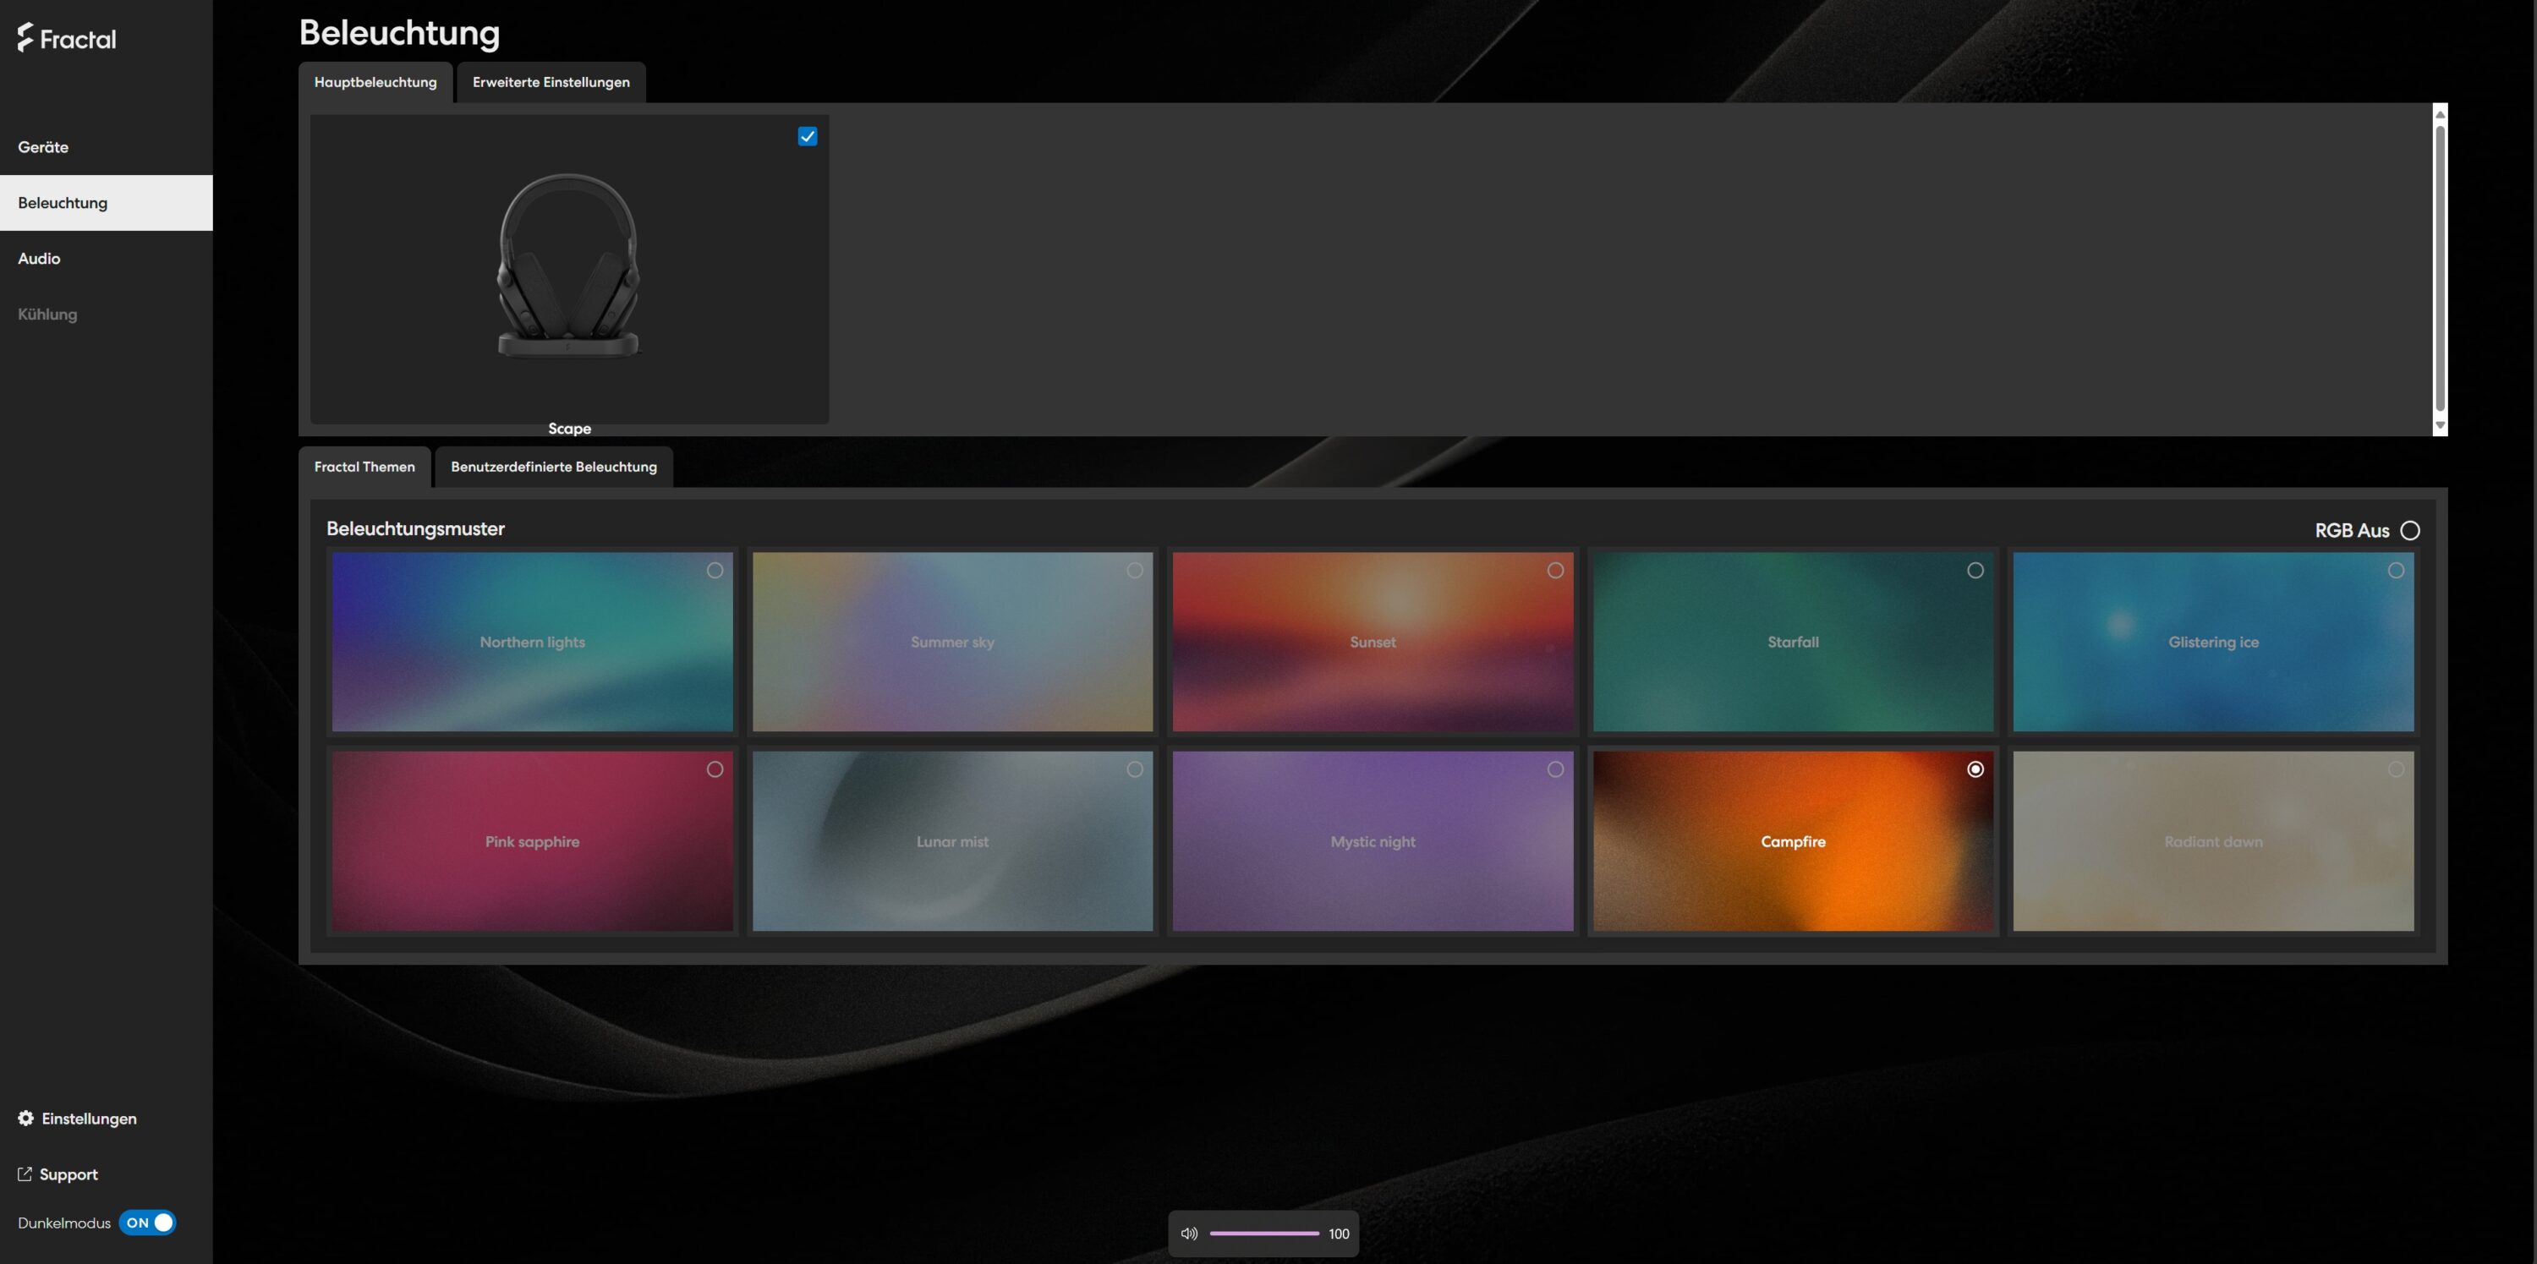The width and height of the screenshot is (2537, 1264).
Task: Click the Fractal logo icon
Action: (25, 37)
